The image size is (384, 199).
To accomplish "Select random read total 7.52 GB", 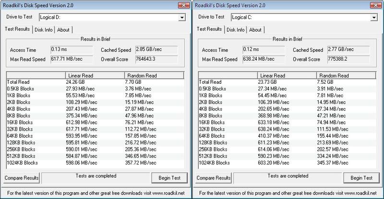I will [x=325, y=82].
